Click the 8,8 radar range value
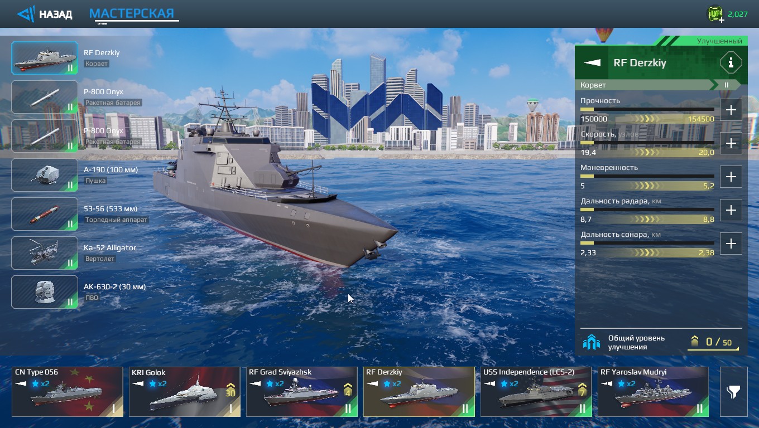The height and width of the screenshot is (428, 759). [x=708, y=220]
